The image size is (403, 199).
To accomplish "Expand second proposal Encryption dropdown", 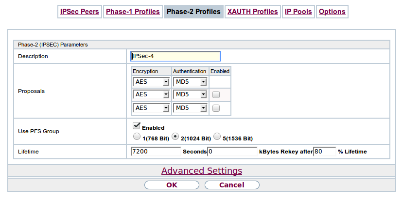I will 151,95.
